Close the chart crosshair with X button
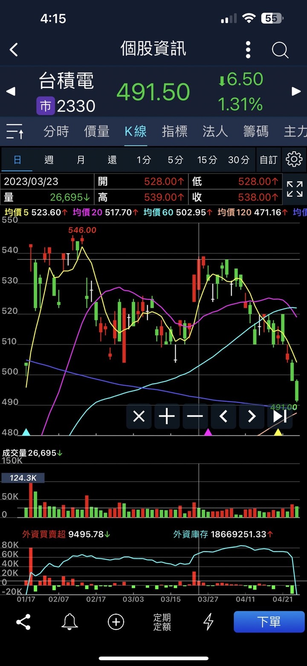Viewport: 307px width, 666px height. point(139,416)
